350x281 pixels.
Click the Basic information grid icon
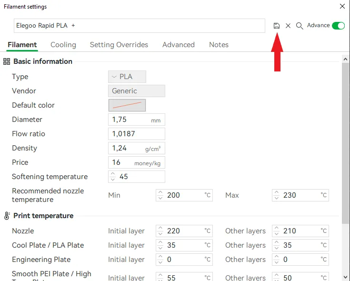[x=7, y=61]
